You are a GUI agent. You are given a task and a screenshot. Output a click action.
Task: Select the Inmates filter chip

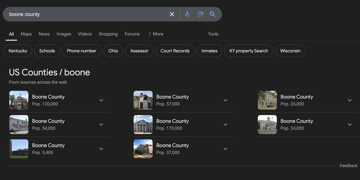point(209,51)
